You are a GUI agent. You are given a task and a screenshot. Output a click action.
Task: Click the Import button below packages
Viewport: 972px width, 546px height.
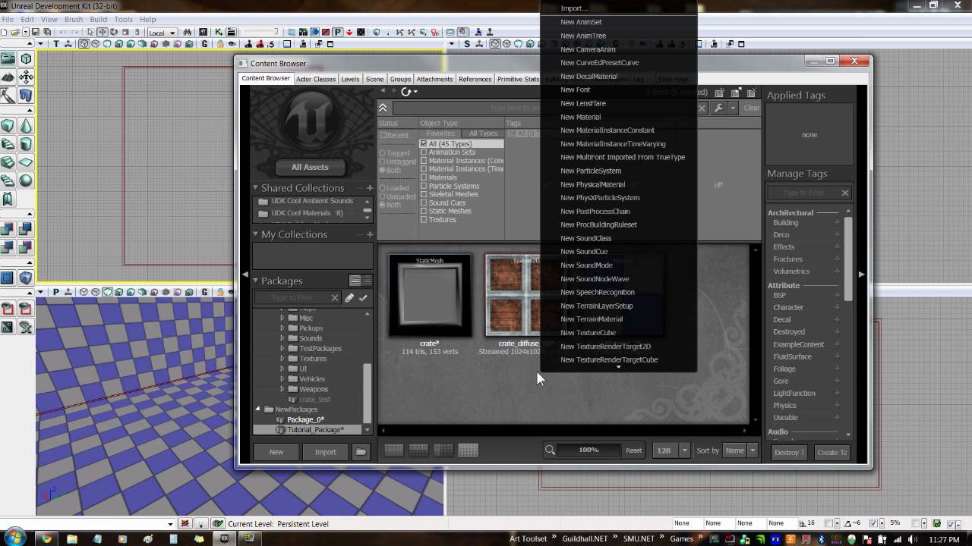pos(325,452)
